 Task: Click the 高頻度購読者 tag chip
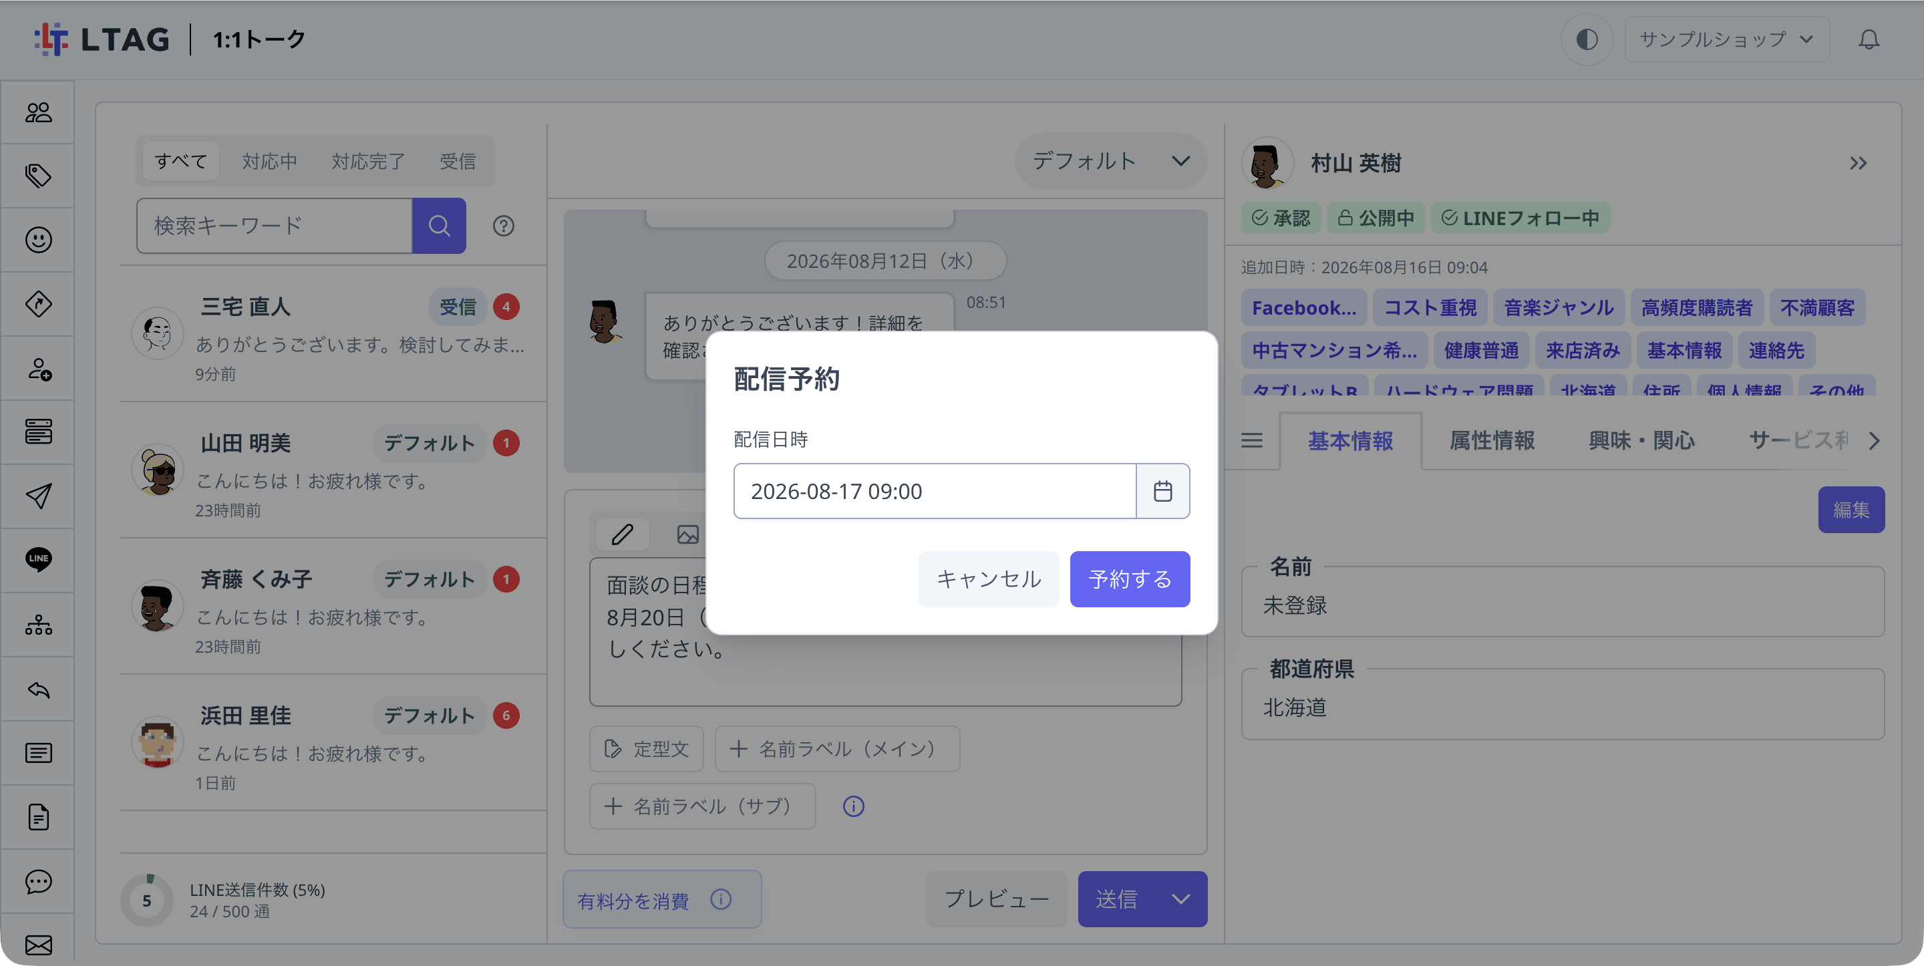pyautogui.click(x=1696, y=307)
